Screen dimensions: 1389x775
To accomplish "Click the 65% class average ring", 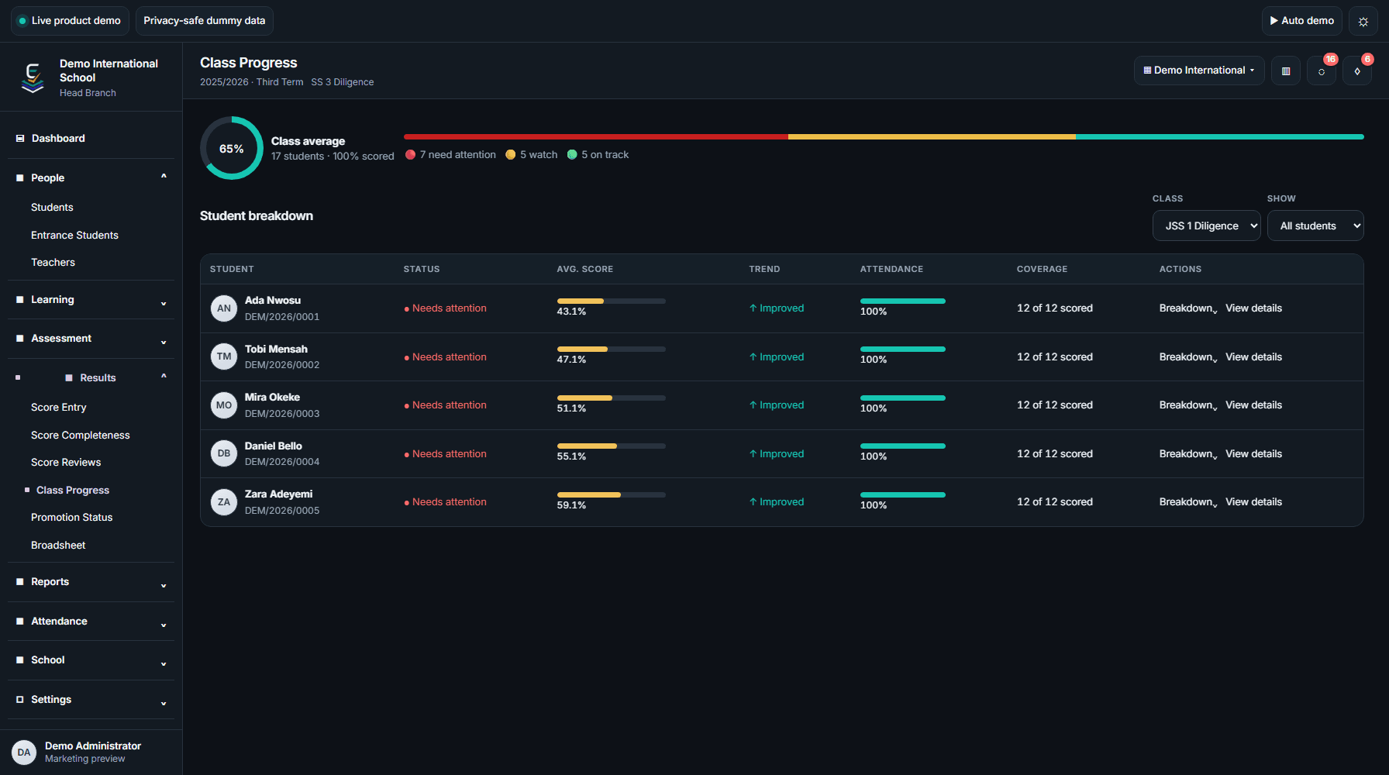I will click(x=232, y=148).
